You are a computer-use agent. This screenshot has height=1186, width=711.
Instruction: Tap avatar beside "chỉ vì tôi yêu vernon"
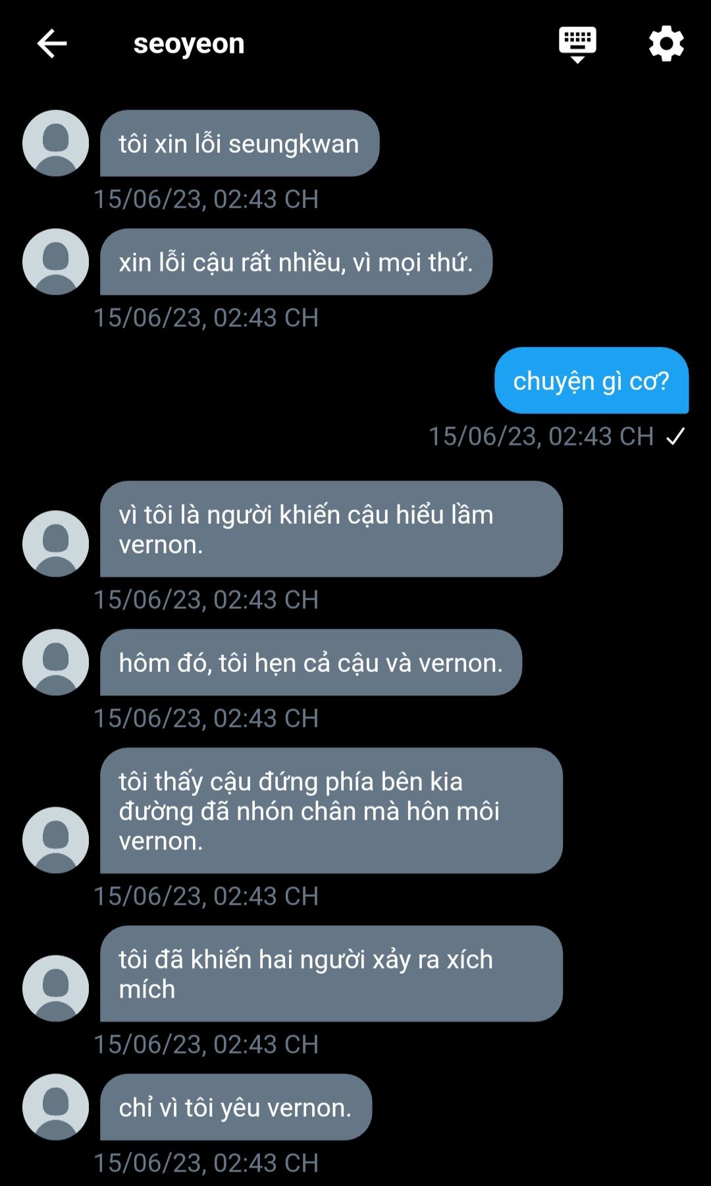pos(56,1107)
